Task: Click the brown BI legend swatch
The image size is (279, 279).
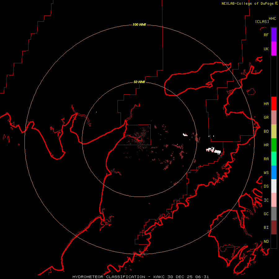Action: 274,228
